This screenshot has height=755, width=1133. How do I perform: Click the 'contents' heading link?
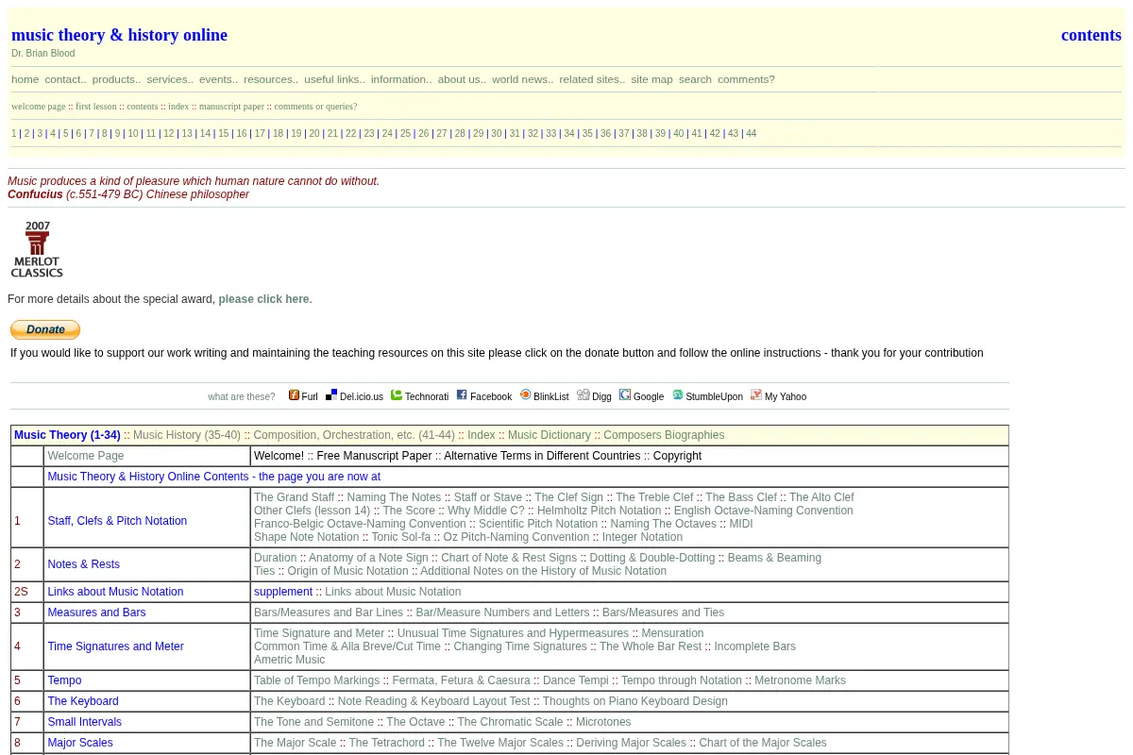(x=1091, y=35)
